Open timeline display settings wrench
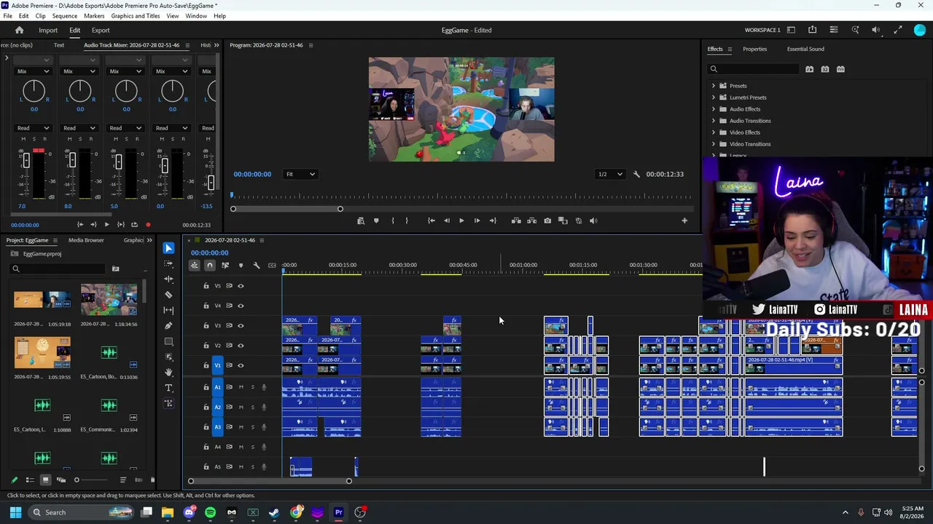 pos(256,265)
